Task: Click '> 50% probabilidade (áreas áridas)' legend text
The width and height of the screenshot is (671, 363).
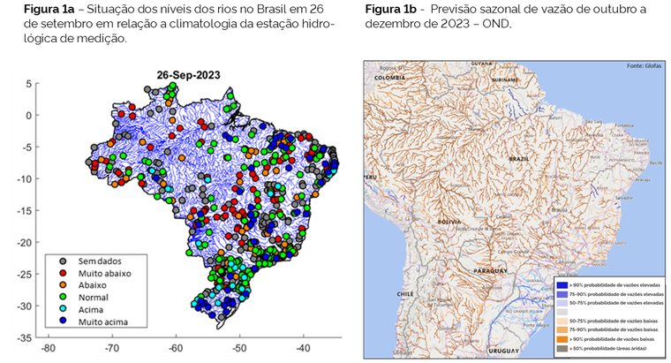Action: pos(608,349)
